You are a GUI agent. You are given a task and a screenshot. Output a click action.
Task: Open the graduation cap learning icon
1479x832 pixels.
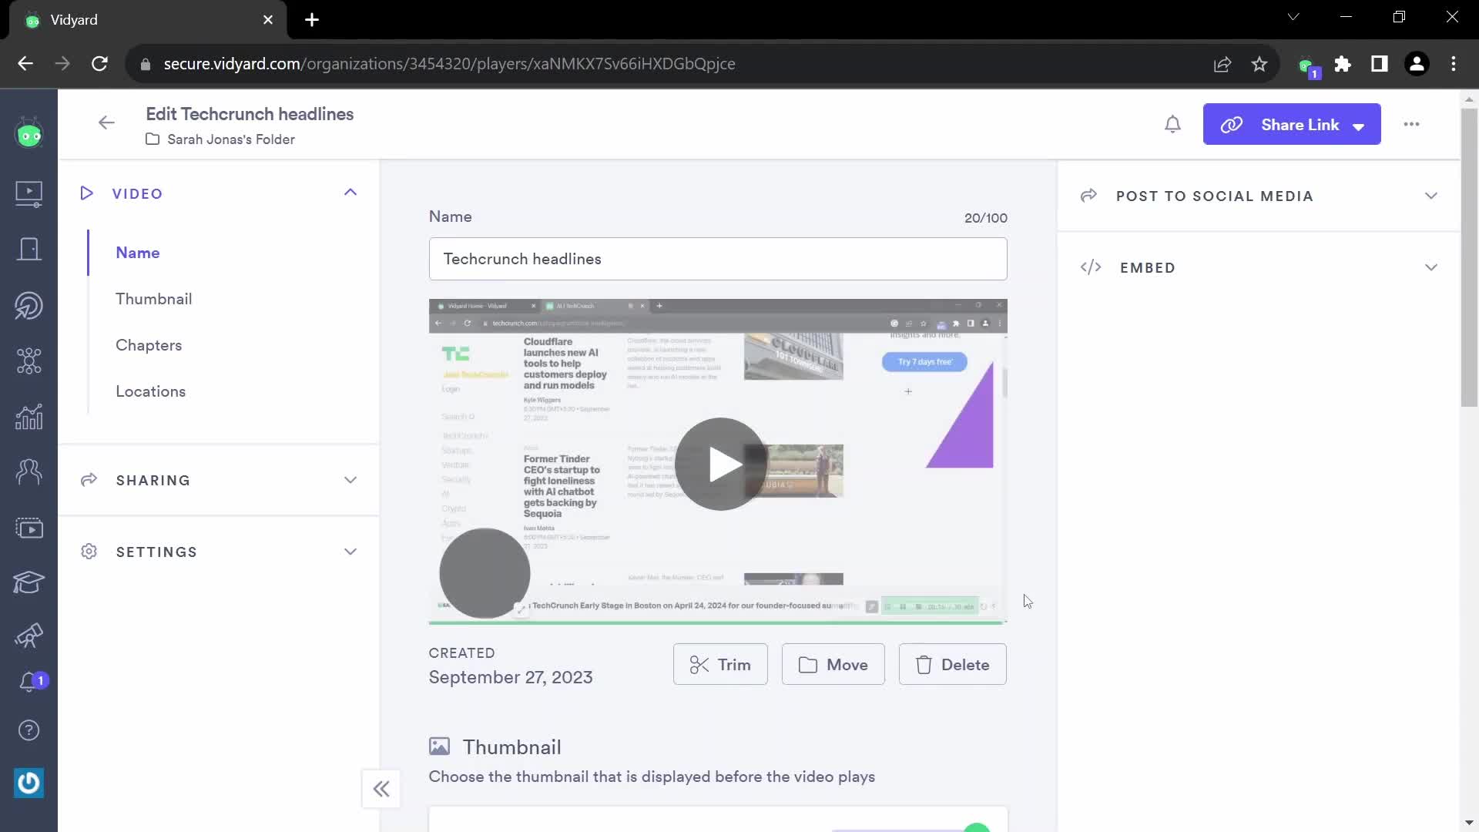[29, 582]
